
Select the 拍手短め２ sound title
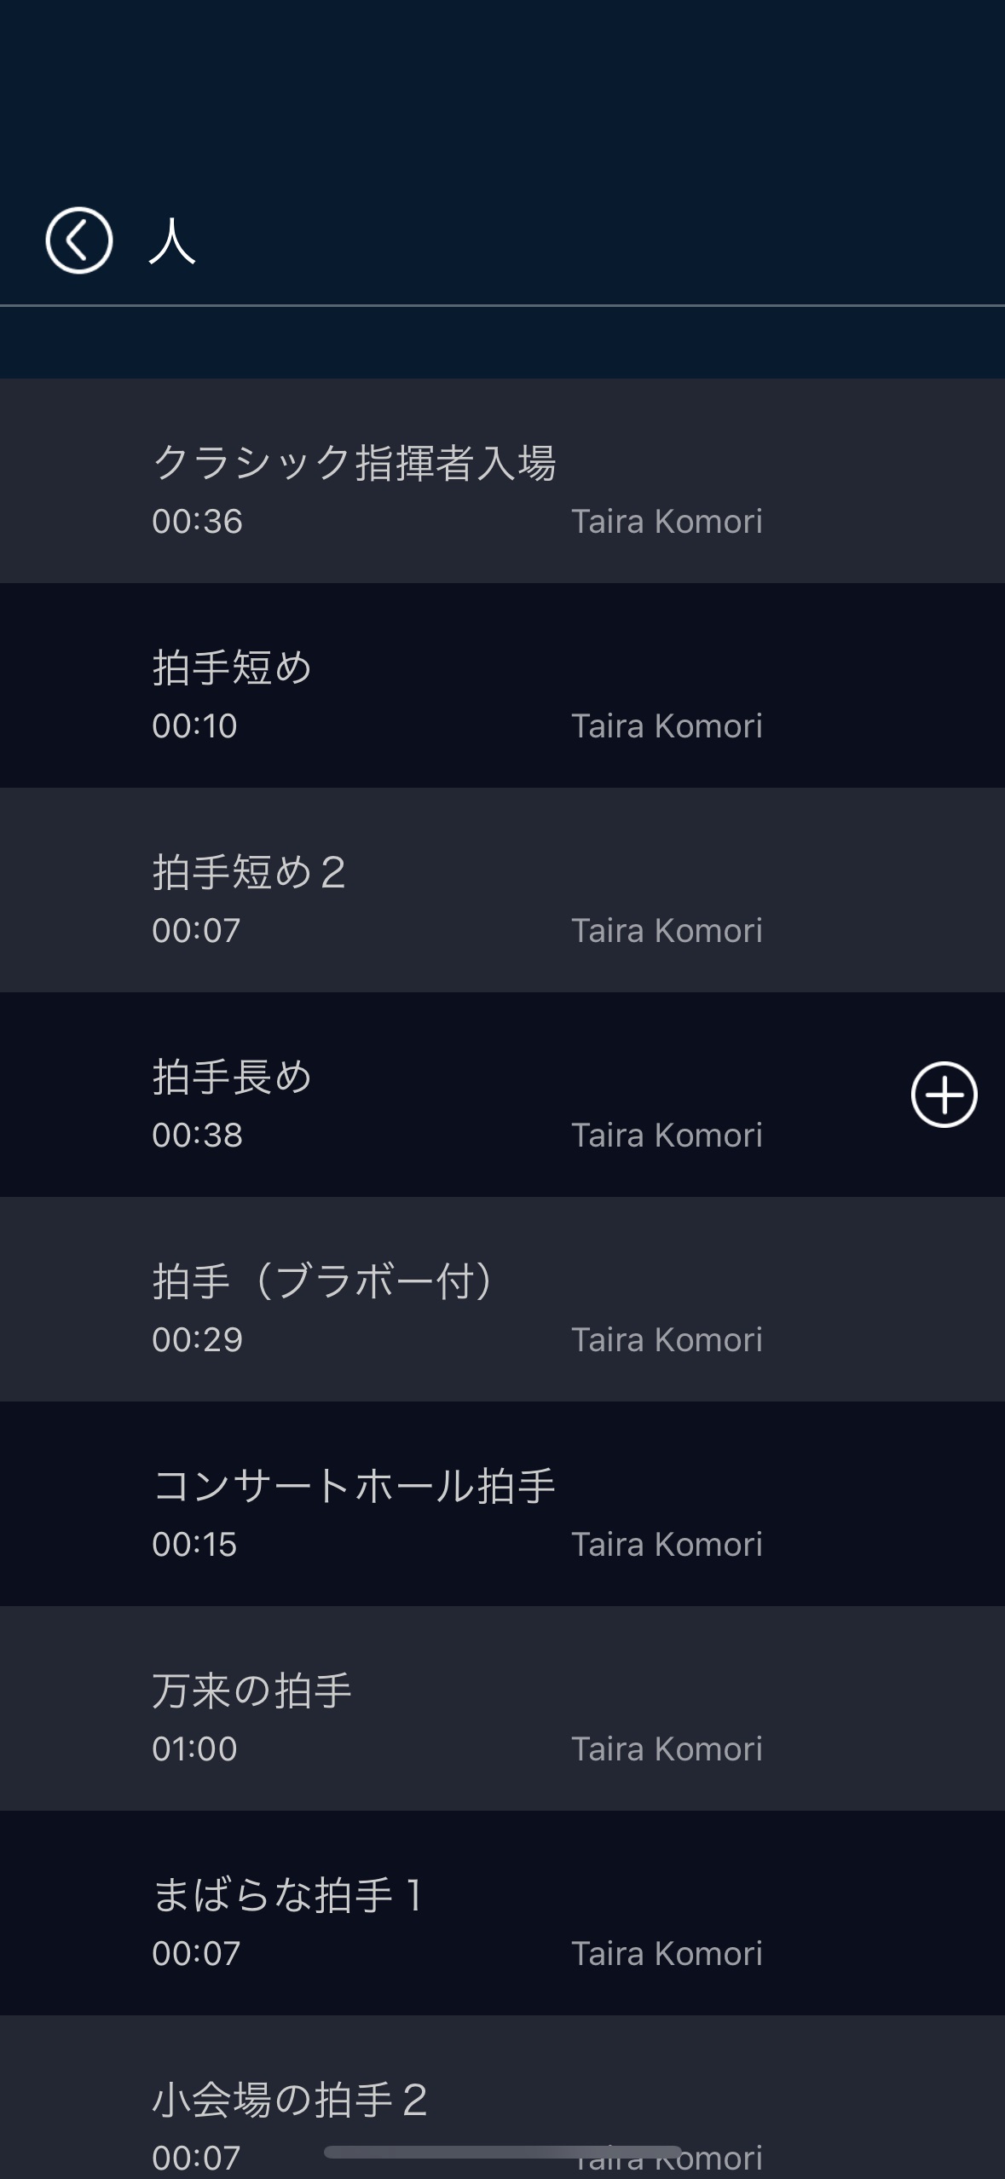[249, 872]
